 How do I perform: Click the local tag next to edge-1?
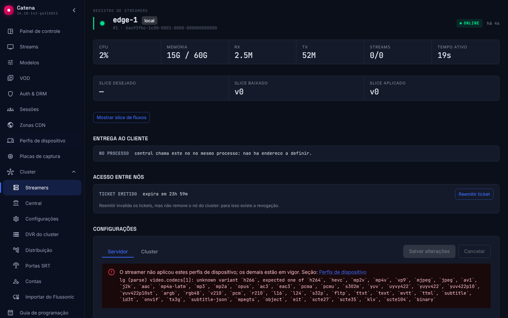(x=150, y=20)
